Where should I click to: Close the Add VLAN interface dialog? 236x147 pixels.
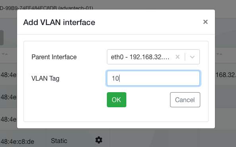point(205,22)
